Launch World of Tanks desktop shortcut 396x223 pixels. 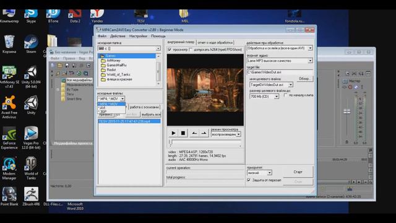coord(31,168)
